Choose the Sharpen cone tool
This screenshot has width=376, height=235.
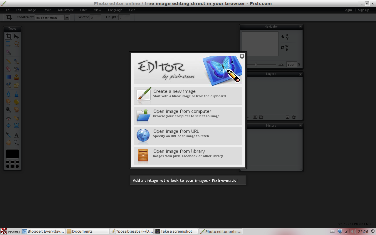[x=16, y=94]
